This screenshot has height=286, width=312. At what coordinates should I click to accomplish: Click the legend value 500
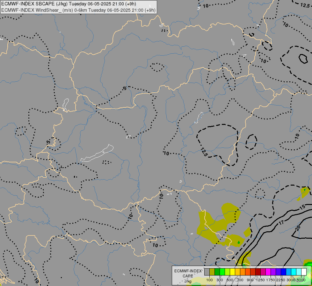click(x=230, y=280)
